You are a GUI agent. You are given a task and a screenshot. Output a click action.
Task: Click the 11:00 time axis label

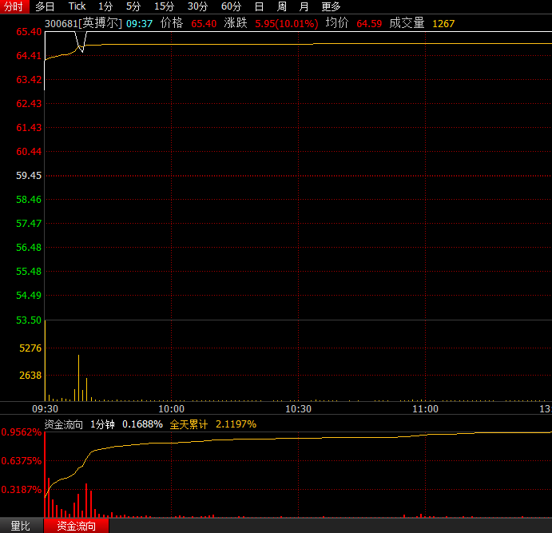(425, 408)
